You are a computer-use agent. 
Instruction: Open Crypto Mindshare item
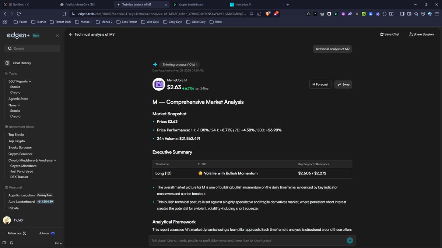[23, 166]
